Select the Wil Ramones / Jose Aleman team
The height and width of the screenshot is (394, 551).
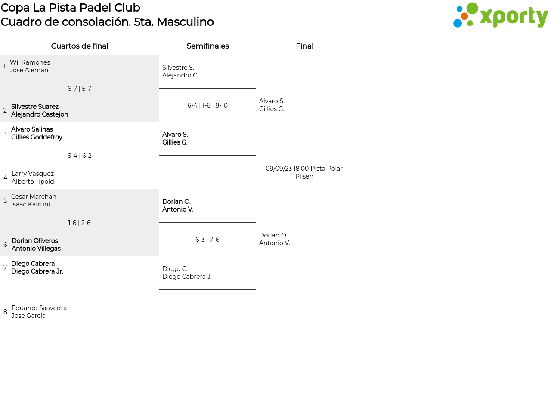[x=30, y=66]
